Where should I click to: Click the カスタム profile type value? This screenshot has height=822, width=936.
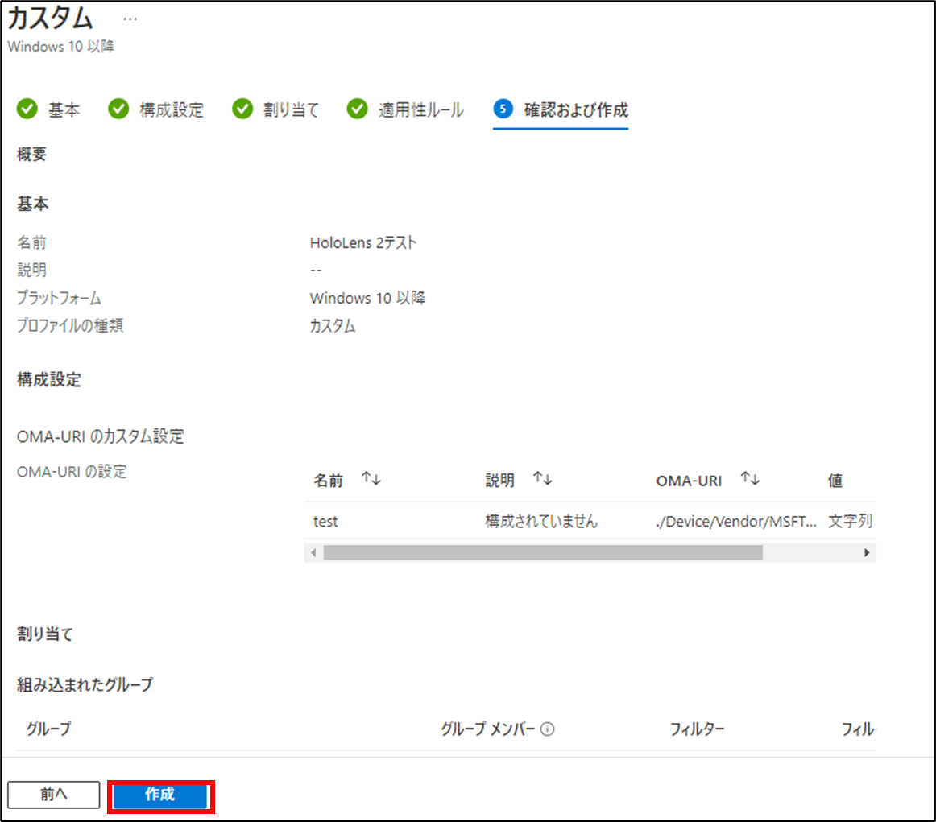[x=333, y=326]
